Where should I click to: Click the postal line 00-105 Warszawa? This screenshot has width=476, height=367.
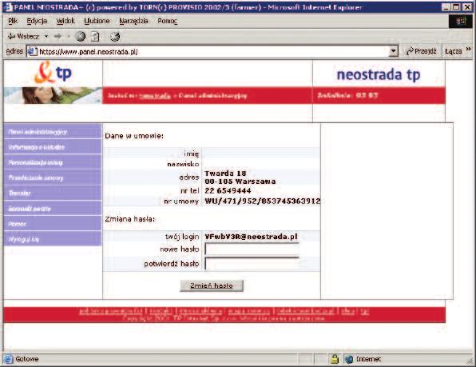(240, 182)
